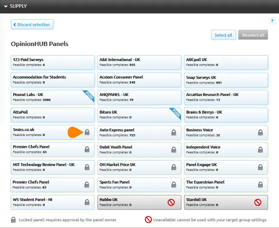Click 'Unavailable: cannot be used' legend text
The width and height of the screenshot is (279, 228).
pos(210,220)
